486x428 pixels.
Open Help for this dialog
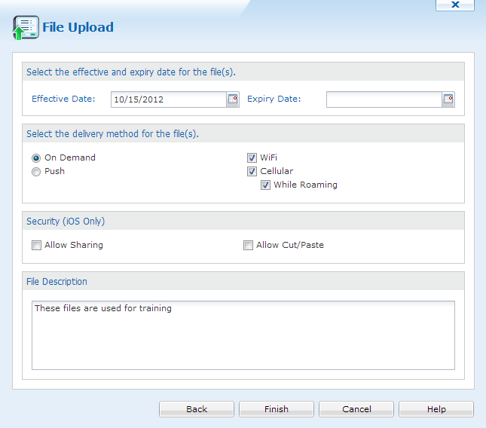[436, 409]
